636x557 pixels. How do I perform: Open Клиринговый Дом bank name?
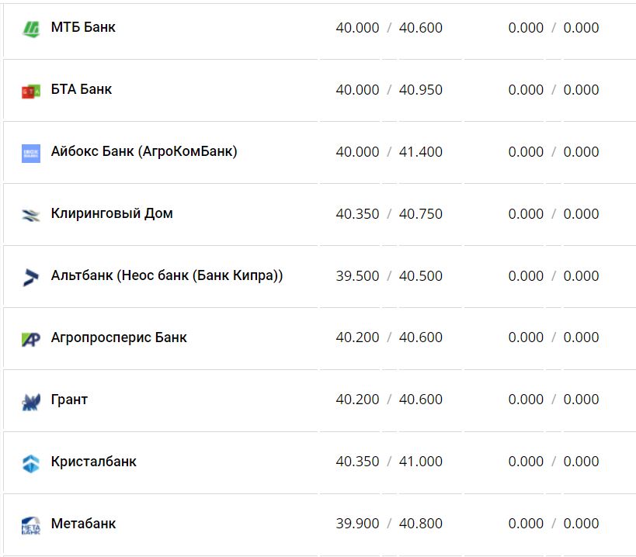[112, 213]
